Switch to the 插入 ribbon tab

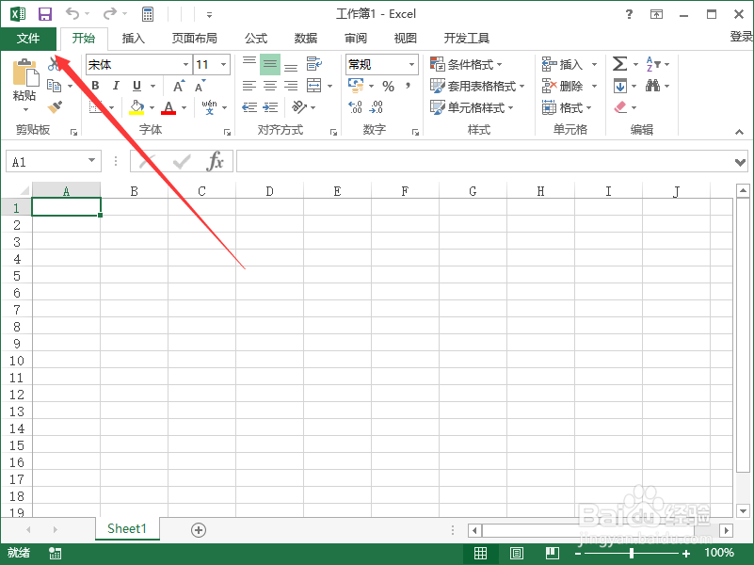pos(132,39)
